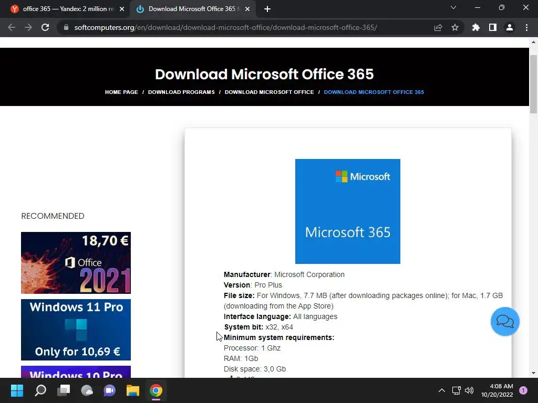Reload the page with refresh icon
538x403 pixels.
[45, 27]
